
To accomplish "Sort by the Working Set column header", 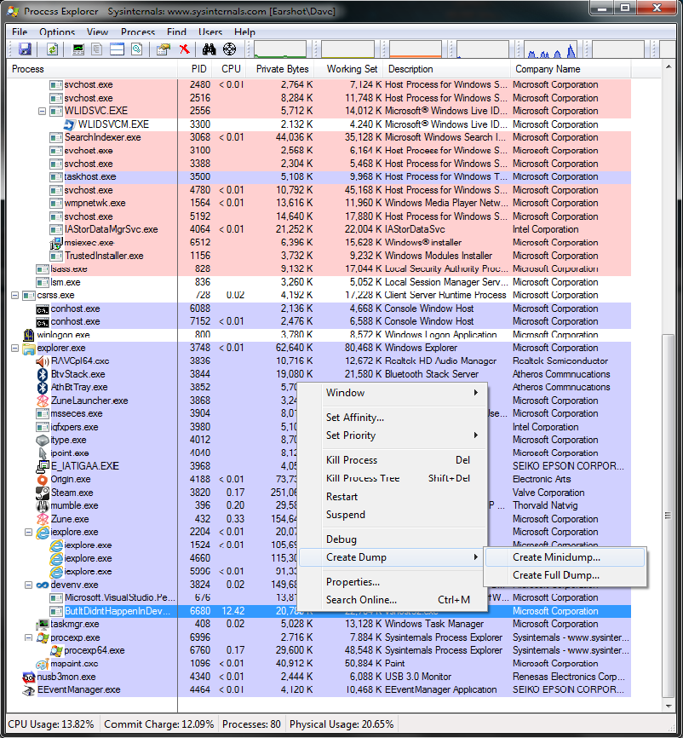I will pyautogui.click(x=348, y=69).
